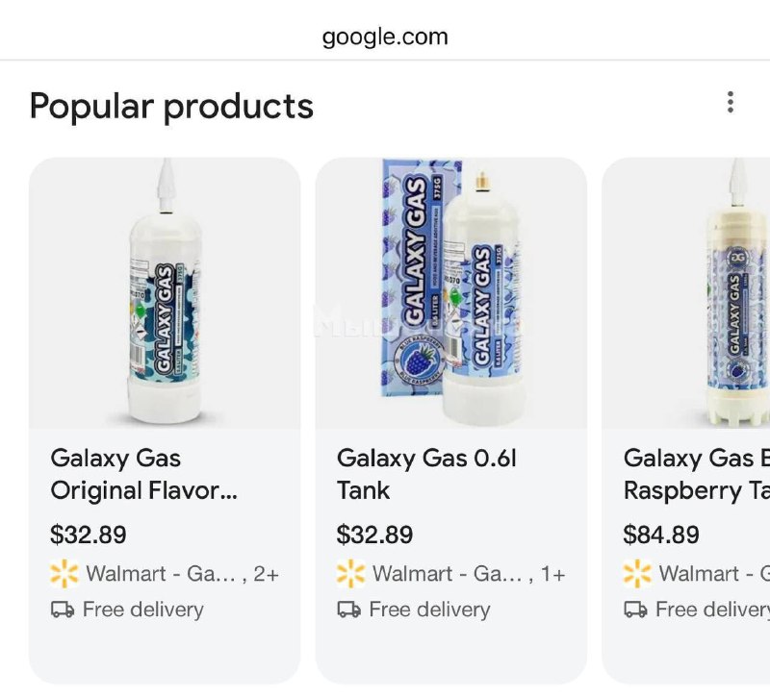This screenshot has width=770, height=697.
Task: Click the $32.89 price on first product
Action: [x=89, y=535]
